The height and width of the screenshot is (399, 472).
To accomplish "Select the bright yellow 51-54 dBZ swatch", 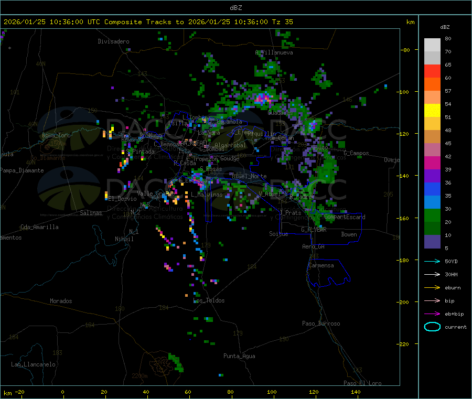I will pos(432,111).
